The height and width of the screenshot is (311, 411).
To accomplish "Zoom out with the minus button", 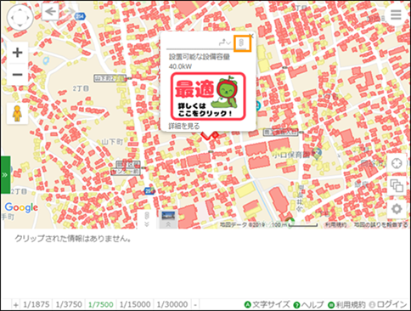I will (x=17, y=75).
